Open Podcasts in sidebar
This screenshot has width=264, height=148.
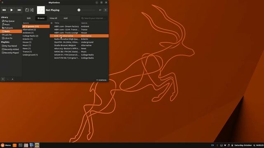click(11, 28)
